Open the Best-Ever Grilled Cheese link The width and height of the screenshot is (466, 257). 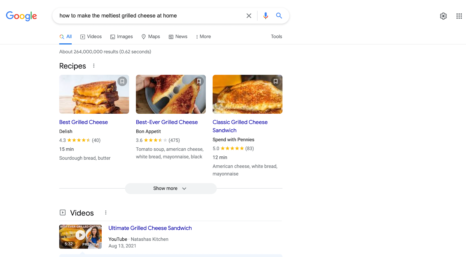pos(167,122)
